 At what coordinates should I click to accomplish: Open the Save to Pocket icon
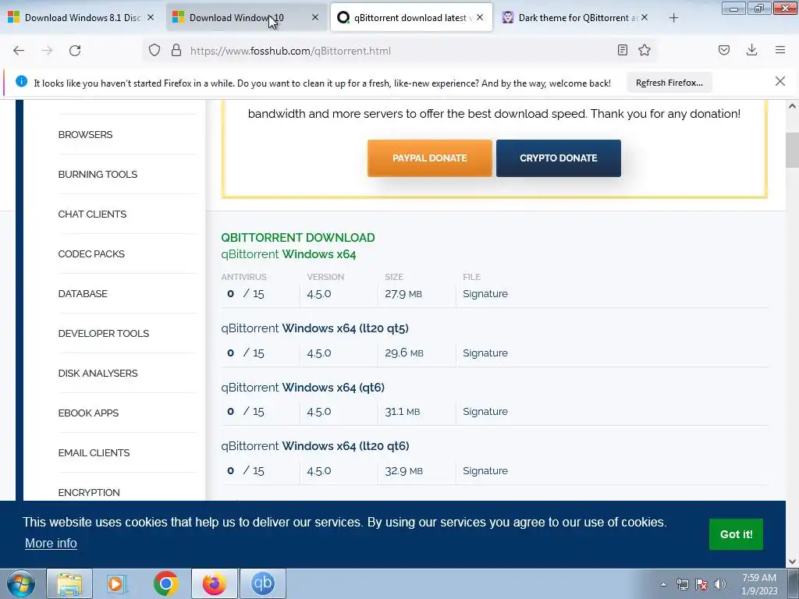pyautogui.click(x=724, y=50)
